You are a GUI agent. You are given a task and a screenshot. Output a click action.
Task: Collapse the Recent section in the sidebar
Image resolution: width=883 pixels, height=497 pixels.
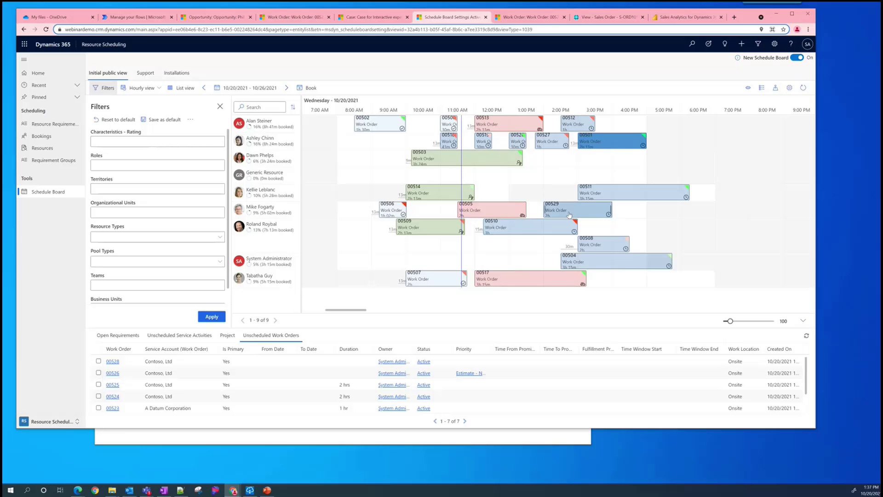coord(77,85)
